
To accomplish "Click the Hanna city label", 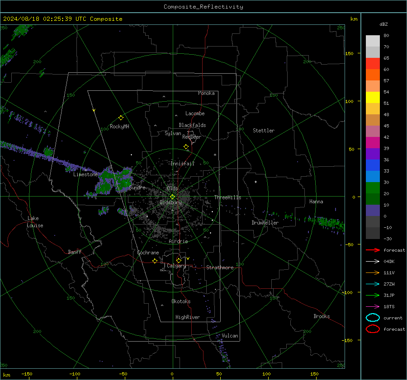I will click(316, 202).
